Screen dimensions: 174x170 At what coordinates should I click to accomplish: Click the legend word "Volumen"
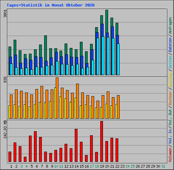tap(170, 155)
